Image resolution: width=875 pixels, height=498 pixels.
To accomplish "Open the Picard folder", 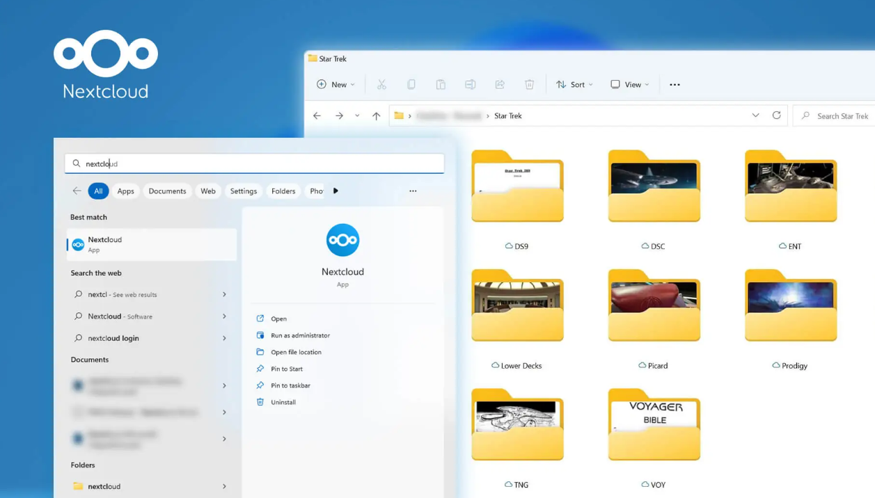I will coord(654,319).
